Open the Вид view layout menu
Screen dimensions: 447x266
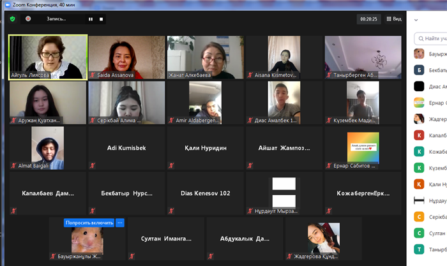tap(393, 19)
